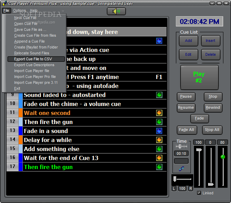Open the File menu
The width and height of the screenshot is (231, 203).
[6, 11]
